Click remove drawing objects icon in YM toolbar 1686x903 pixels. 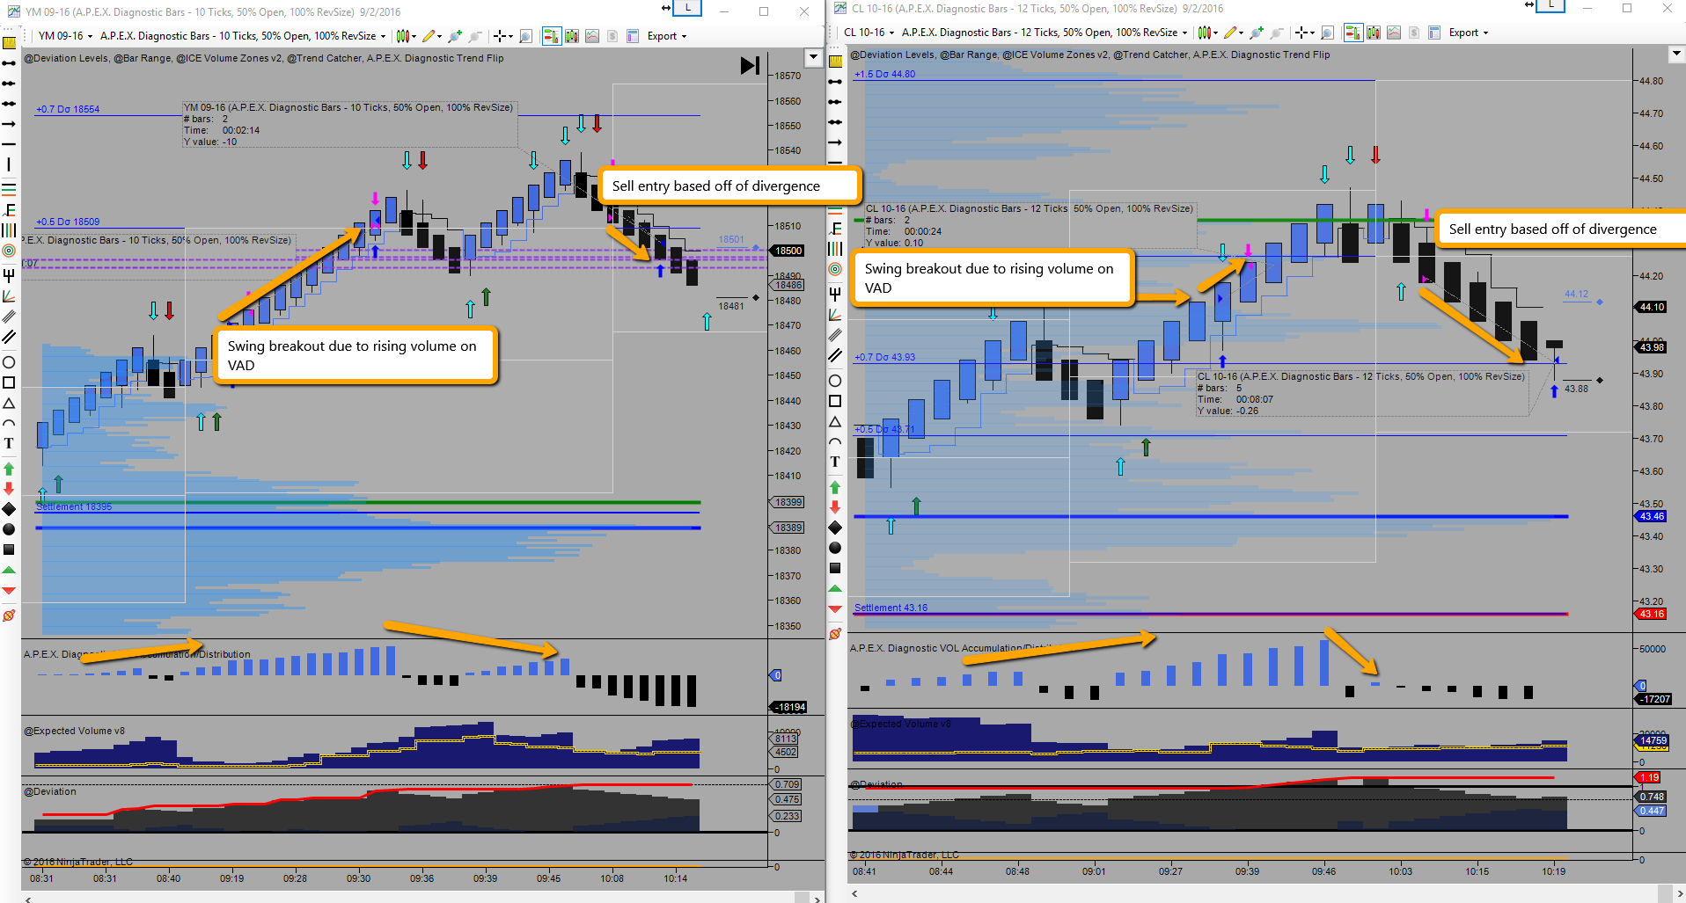click(x=9, y=615)
